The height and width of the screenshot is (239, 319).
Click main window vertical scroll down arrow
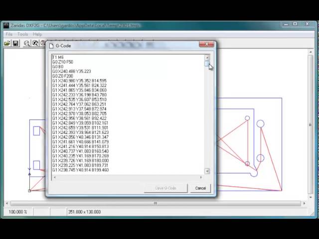tap(311, 197)
